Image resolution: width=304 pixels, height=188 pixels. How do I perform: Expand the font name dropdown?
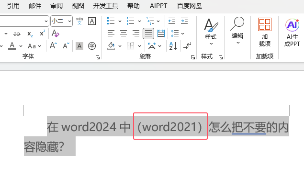tap(46, 21)
